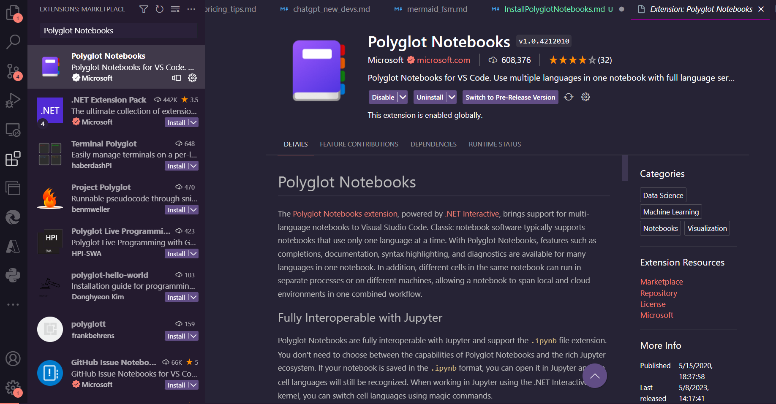Image resolution: width=776 pixels, height=404 pixels.
Task: Install the .NET Extension Pack
Action: [176, 122]
